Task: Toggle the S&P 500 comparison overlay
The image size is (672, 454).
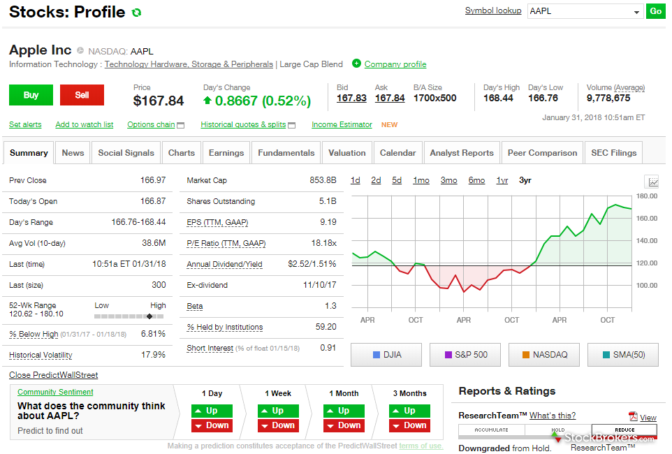Action: 465,355
